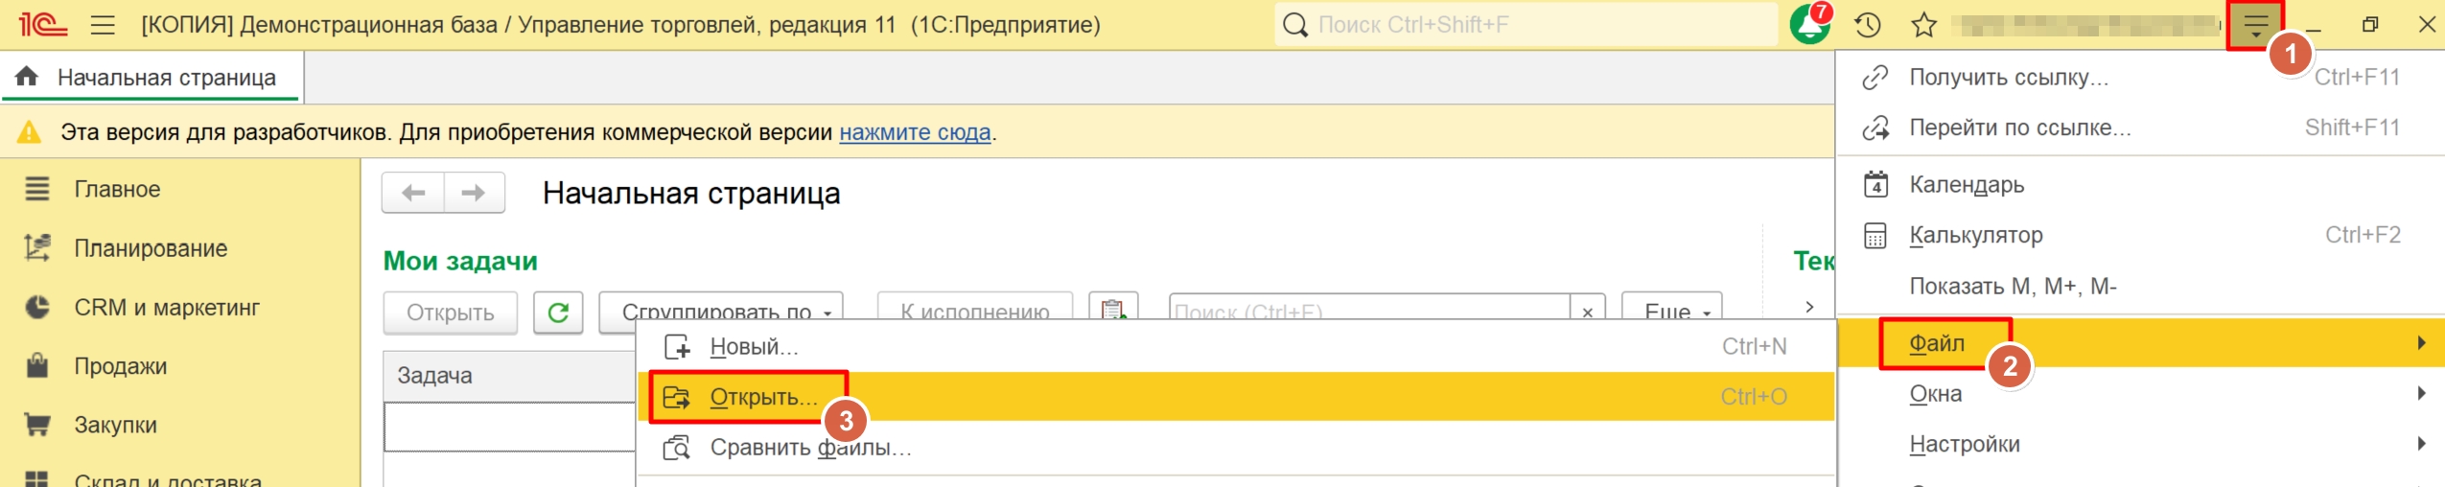Open the main sections hamburger menu
The height and width of the screenshot is (487, 2445).
pyautogui.click(x=103, y=25)
